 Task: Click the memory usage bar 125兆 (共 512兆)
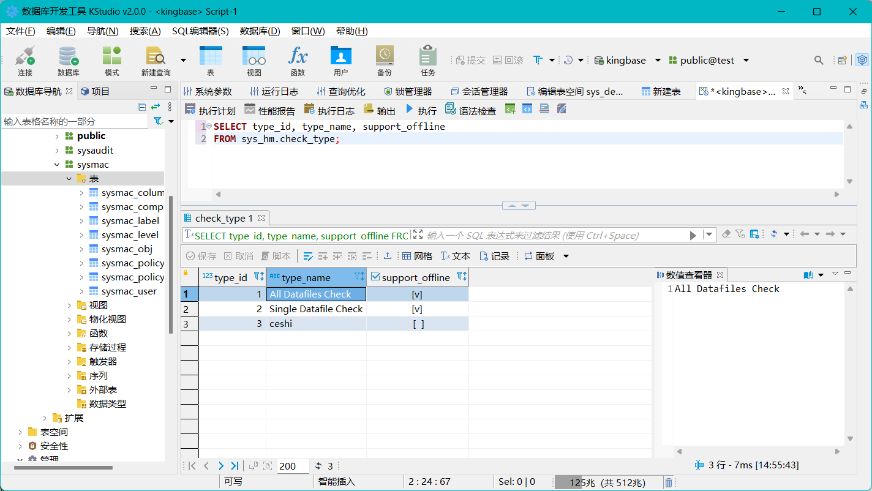(608, 482)
